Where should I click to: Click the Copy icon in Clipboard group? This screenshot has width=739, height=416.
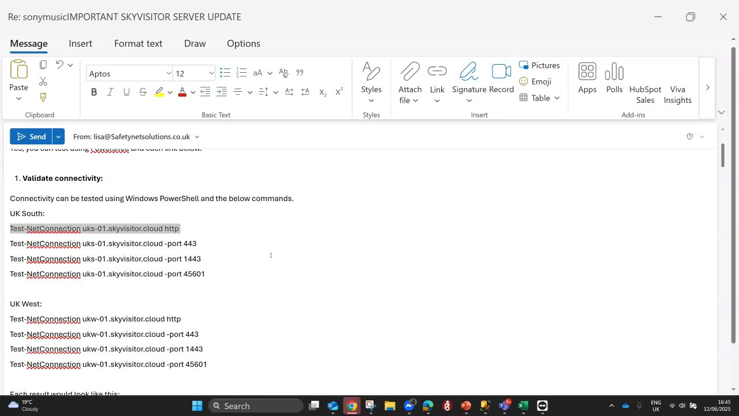(43, 65)
